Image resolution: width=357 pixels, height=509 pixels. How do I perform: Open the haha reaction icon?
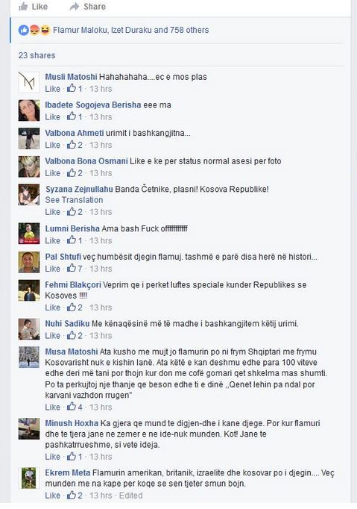coord(45,30)
